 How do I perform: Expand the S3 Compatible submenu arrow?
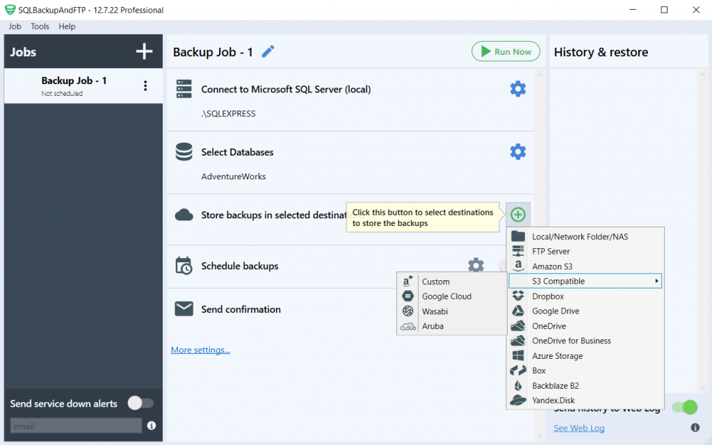(656, 281)
